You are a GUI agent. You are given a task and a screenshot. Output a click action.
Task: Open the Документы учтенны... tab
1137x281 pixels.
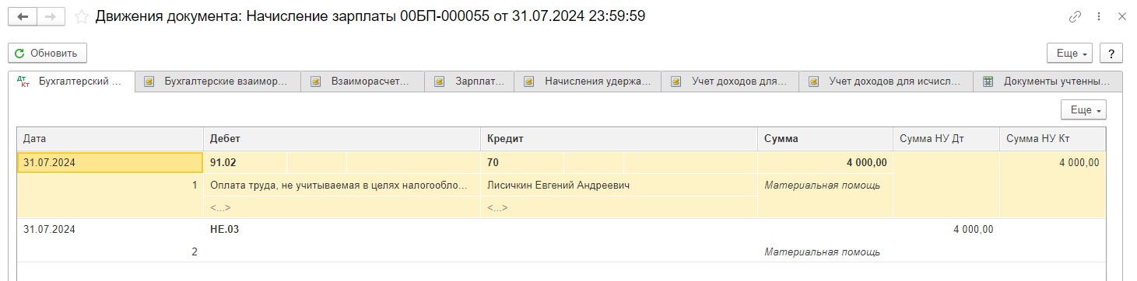pos(1048,82)
